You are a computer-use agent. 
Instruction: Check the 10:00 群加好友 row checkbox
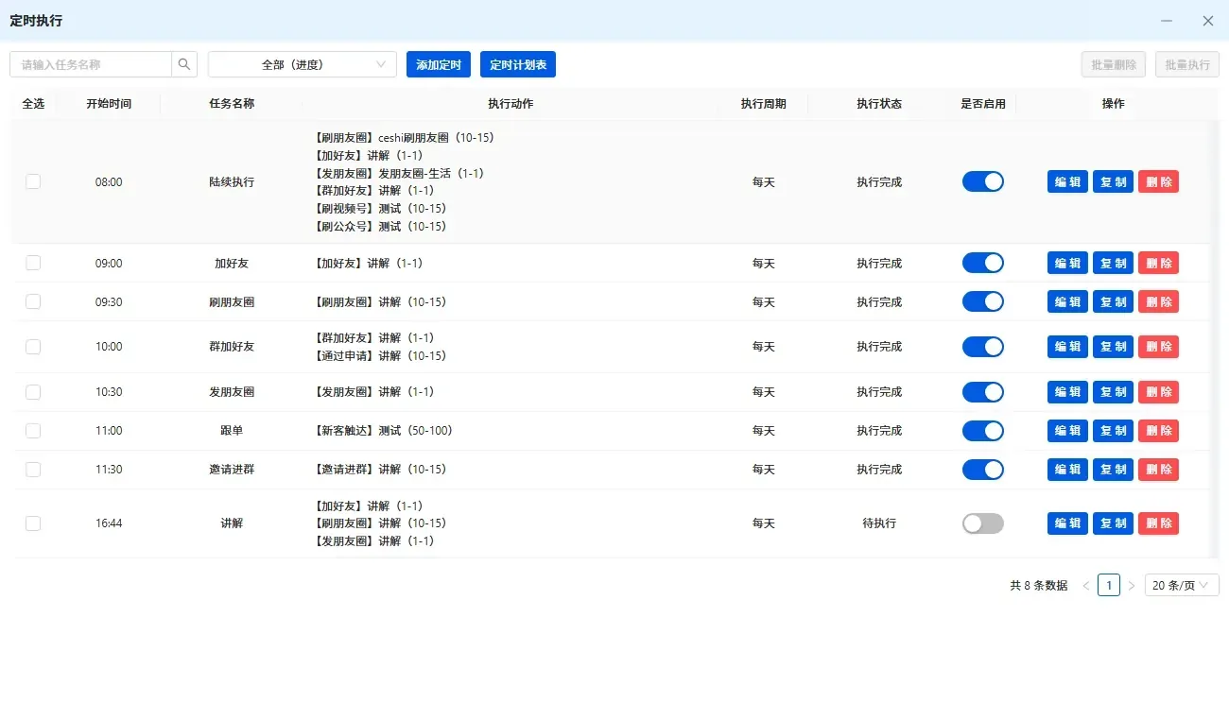[x=33, y=347]
